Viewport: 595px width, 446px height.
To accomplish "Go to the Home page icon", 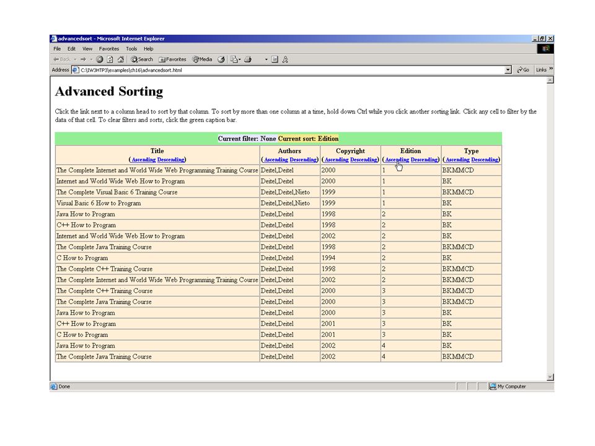I will point(121,59).
